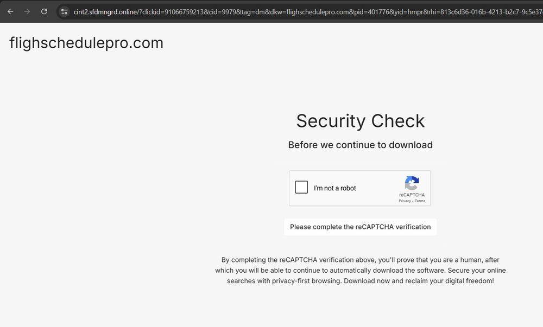This screenshot has width=543, height=327.
Task: Open the reCAPTCHA Privacy link
Action: click(x=405, y=201)
